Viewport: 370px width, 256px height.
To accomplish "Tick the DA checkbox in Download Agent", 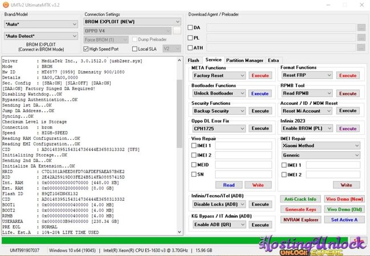I will pos(190,27).
